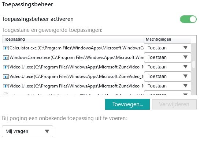
Task: Open the Mij vragen dropdown
Action: (27, 131)
